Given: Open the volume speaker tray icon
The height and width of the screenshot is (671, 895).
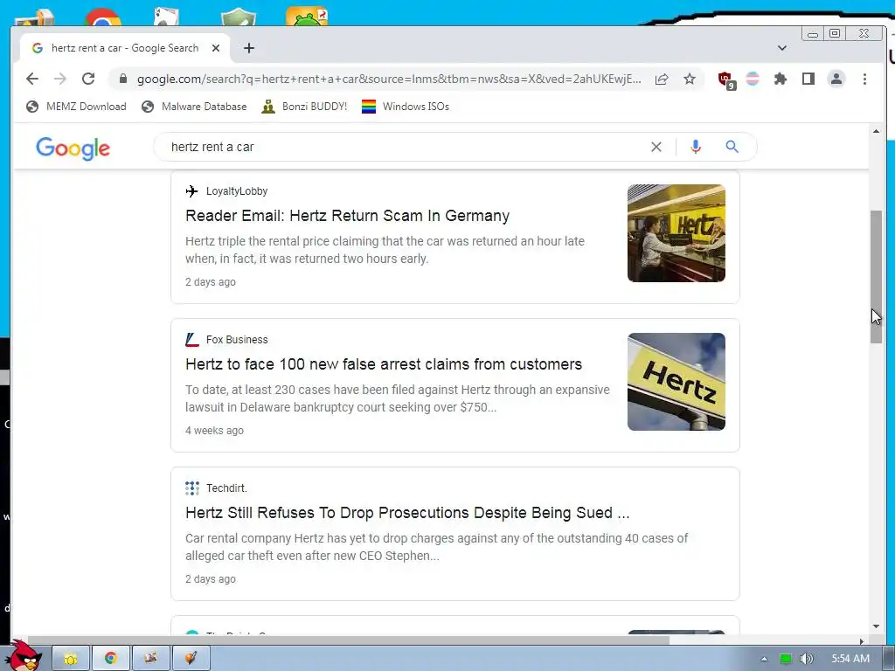Looking at the screenshot, I should [806, 659].
